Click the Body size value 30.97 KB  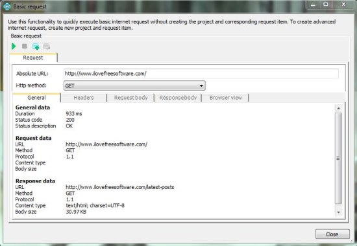(76, 212)
